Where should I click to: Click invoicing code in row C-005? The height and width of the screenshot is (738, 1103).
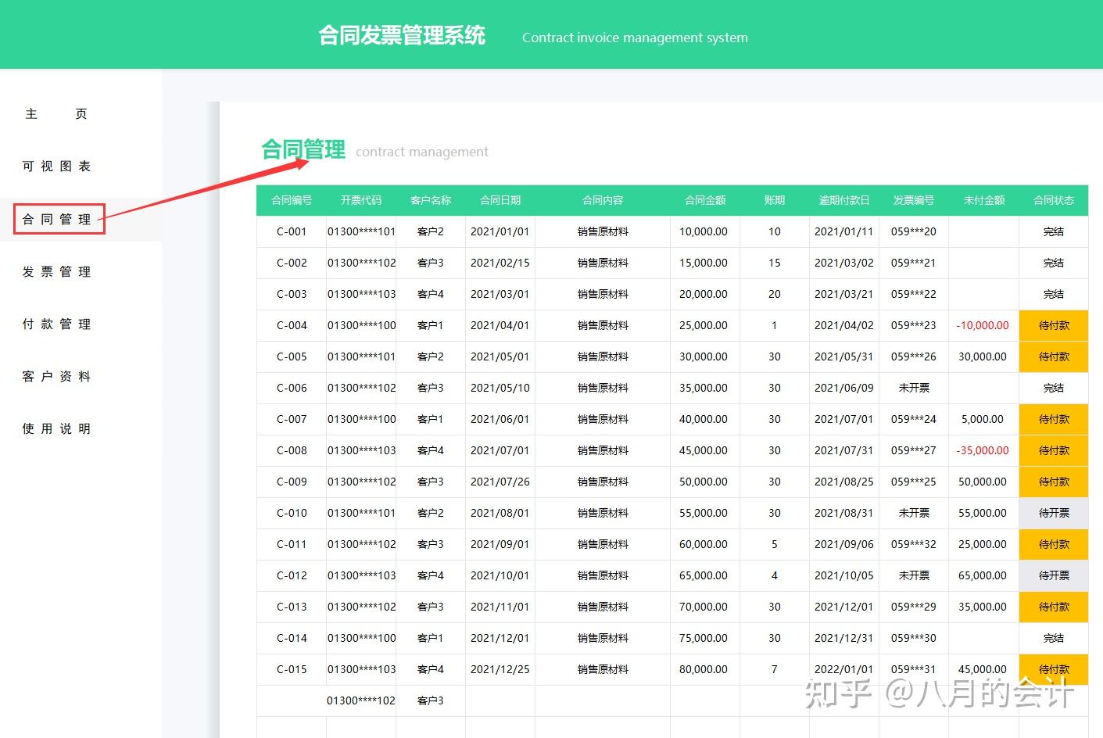point(361,356)
